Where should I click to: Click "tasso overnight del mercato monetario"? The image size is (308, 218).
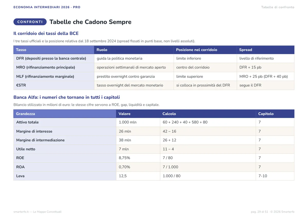coord(134,85)
